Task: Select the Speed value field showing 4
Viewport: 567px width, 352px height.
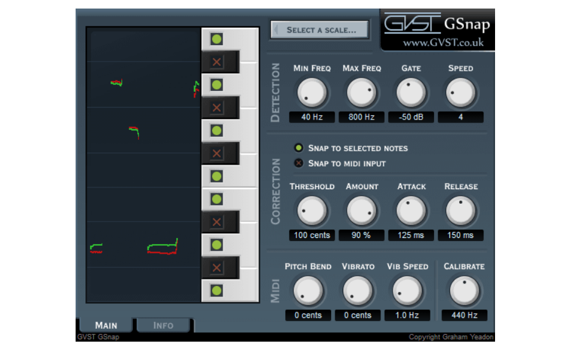Action: click(460, 117)
